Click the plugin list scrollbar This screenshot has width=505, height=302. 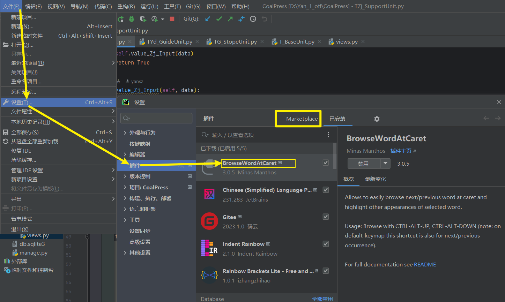tap(335, 155)
